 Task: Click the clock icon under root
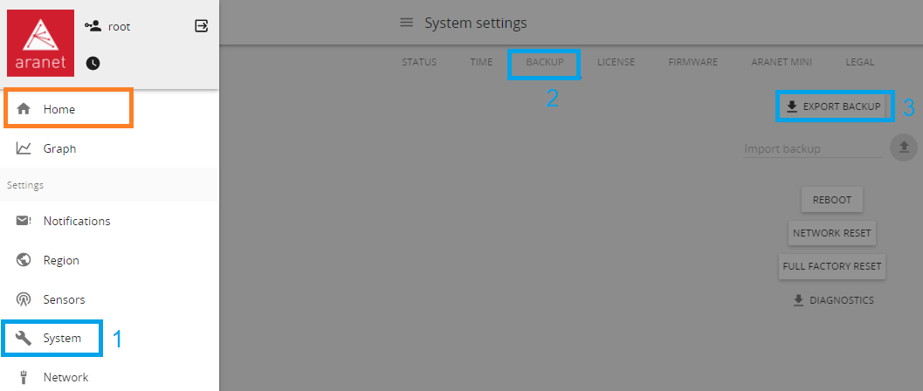[x=93, y=63]
